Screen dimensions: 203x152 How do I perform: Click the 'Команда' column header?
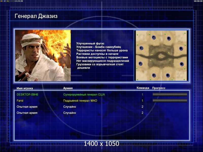pos(143,88)
